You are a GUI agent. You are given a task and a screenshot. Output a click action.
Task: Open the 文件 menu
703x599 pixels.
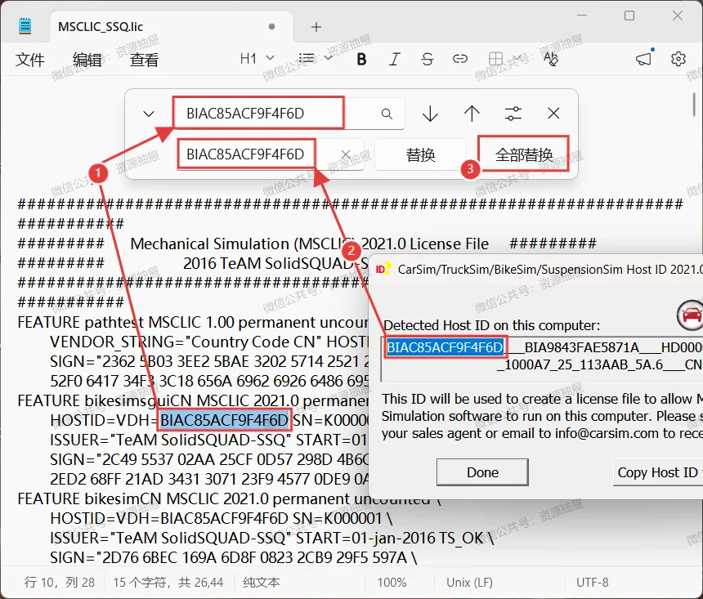[x=30, y=60]
